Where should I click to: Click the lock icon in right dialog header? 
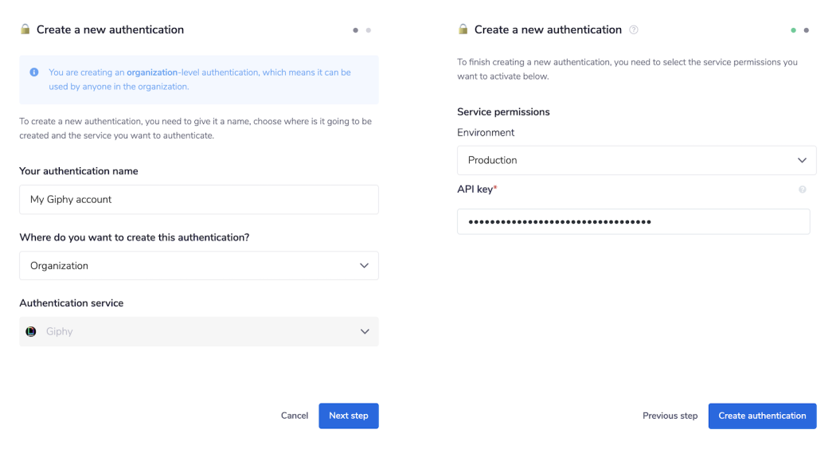(463, 29)
